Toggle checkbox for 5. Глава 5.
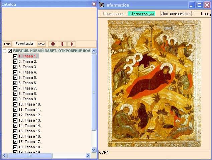 [15, 77]
